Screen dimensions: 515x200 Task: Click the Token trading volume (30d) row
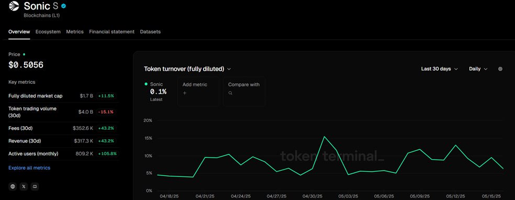[64, 112]
